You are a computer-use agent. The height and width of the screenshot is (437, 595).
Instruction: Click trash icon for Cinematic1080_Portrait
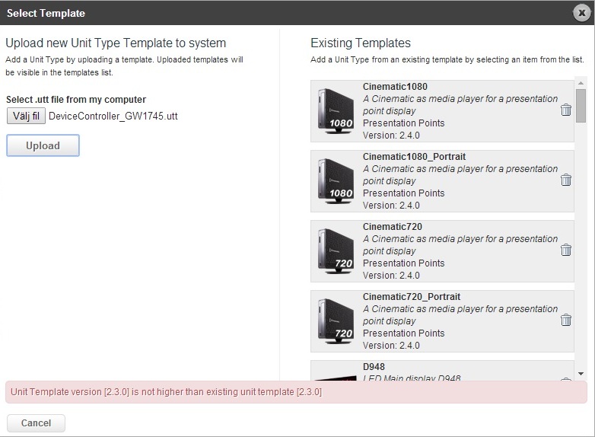tap(565, 180)
